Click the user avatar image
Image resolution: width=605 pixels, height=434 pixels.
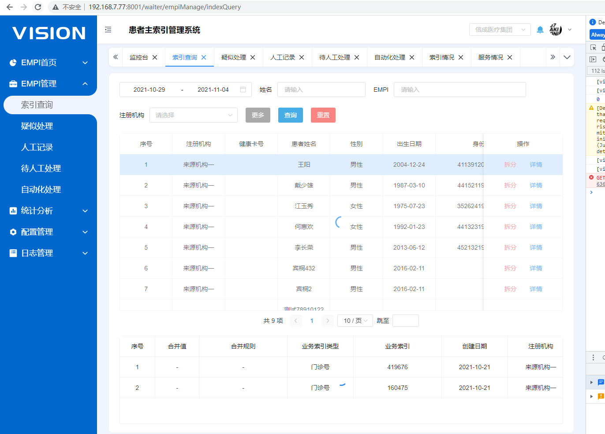coord(556,30)
